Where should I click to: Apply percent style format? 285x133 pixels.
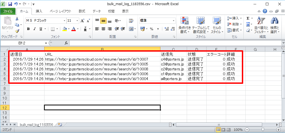click(151, 29)
